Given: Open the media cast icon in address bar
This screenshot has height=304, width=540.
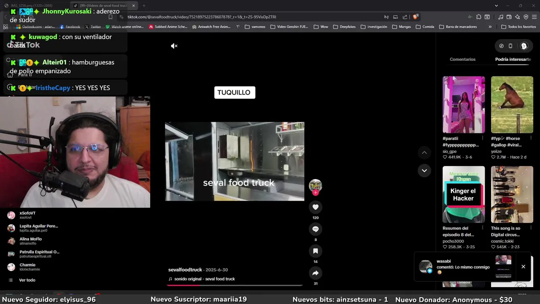Looking at the screenshot, I should coord(395,17).
